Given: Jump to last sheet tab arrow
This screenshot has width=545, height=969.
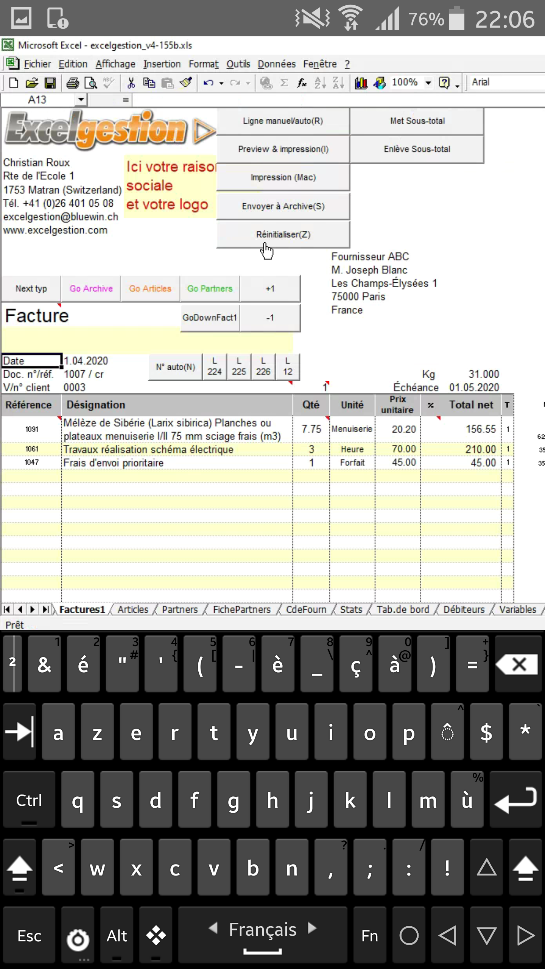Looking at the screenshot, I should pos(46,609).
